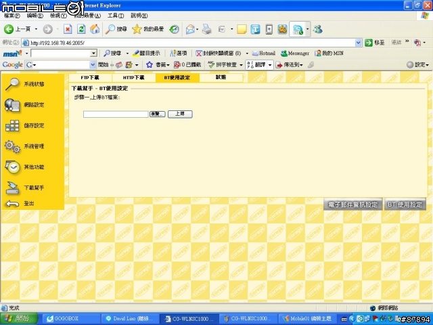Open Google toolbar 設定 dropdown
The height and width of the screenshot is (325, 433).
tap(417, 65)
